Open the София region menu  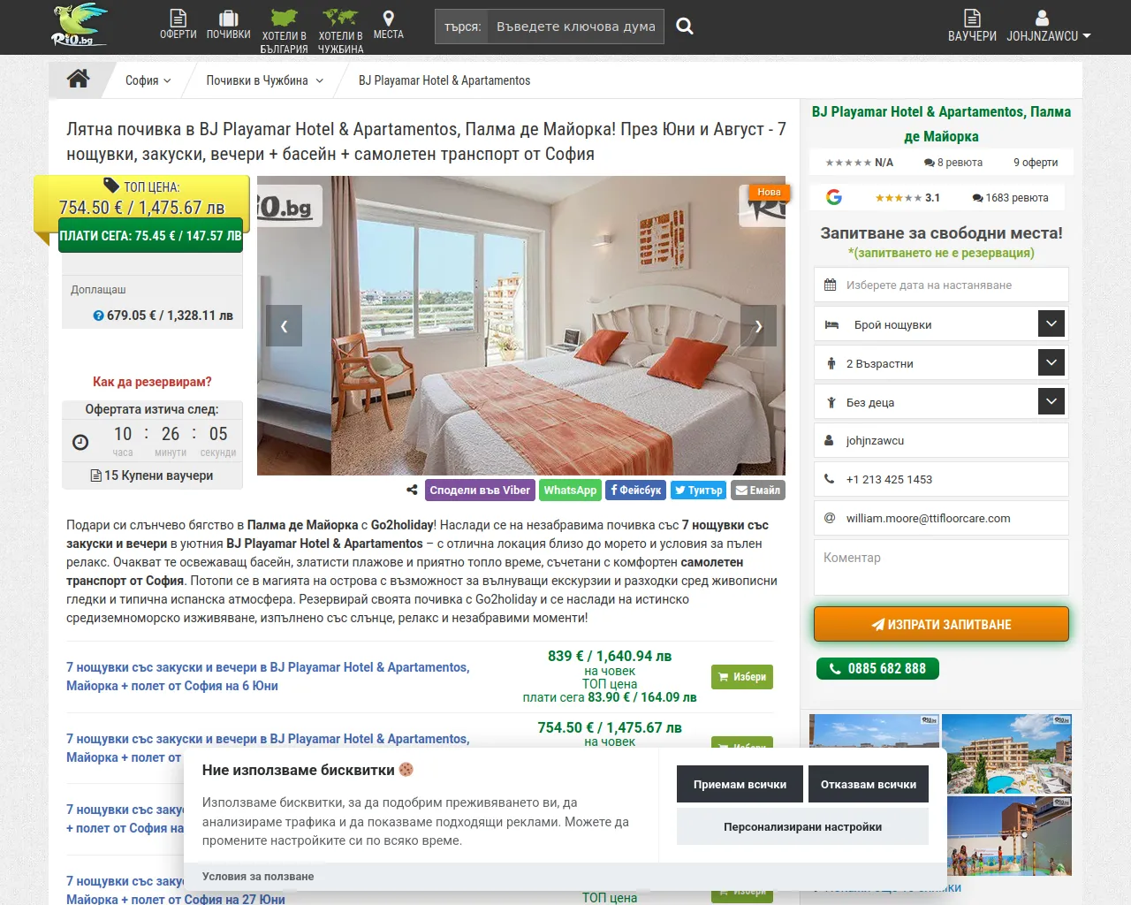click(x=148, y=80)
